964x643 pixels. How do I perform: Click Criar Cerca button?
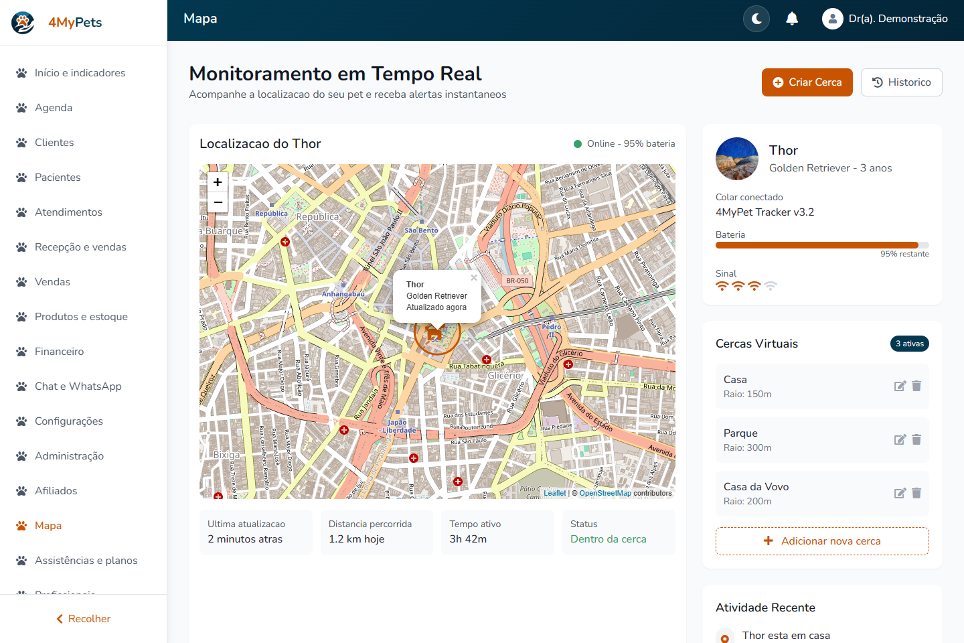[807, 82]
